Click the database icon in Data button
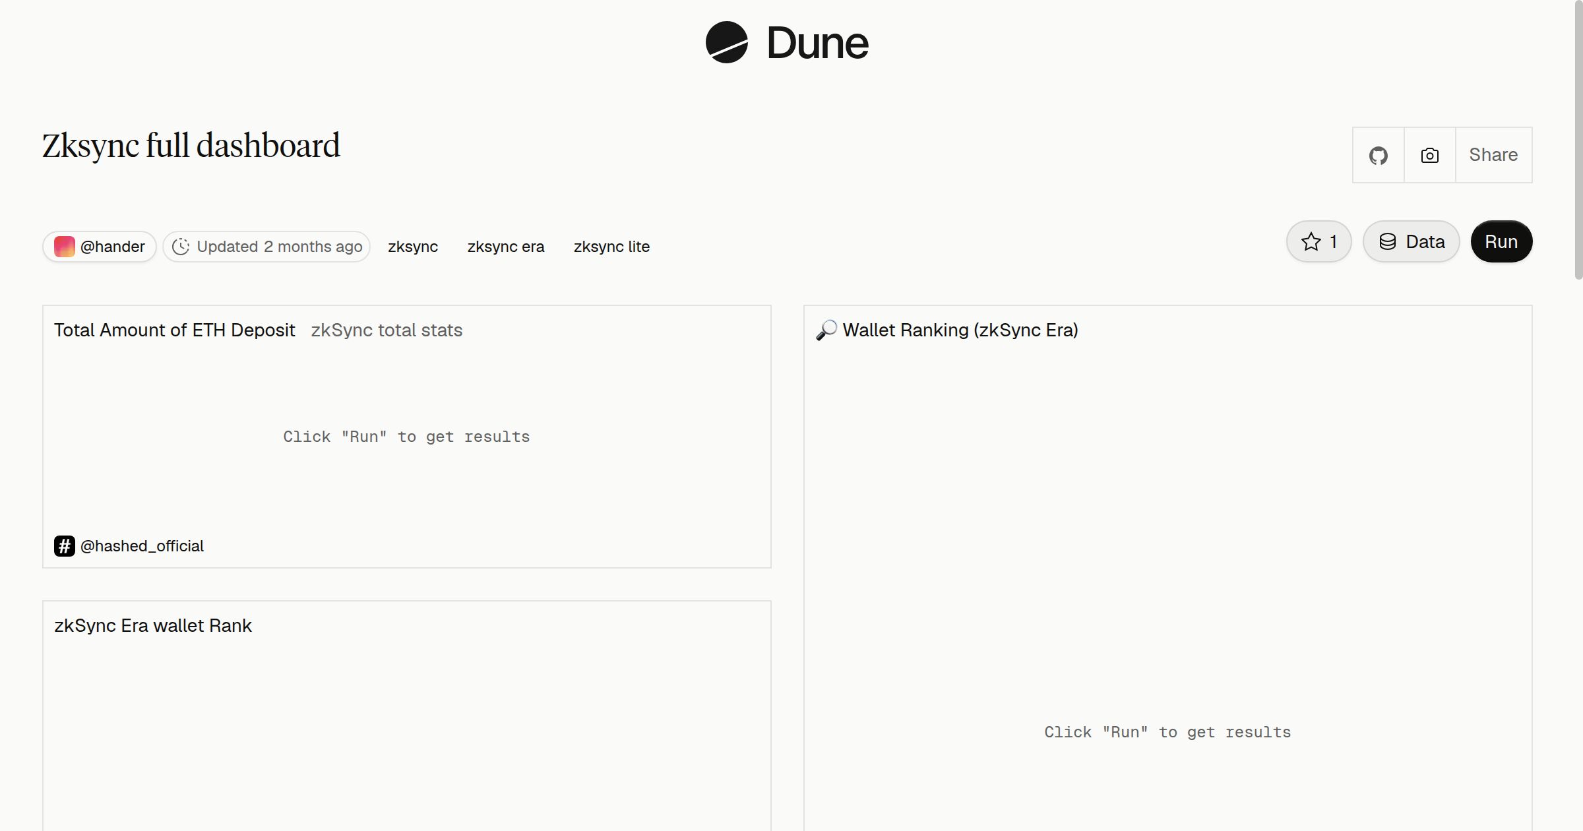1583x831 pixels. click(1388, 241)
